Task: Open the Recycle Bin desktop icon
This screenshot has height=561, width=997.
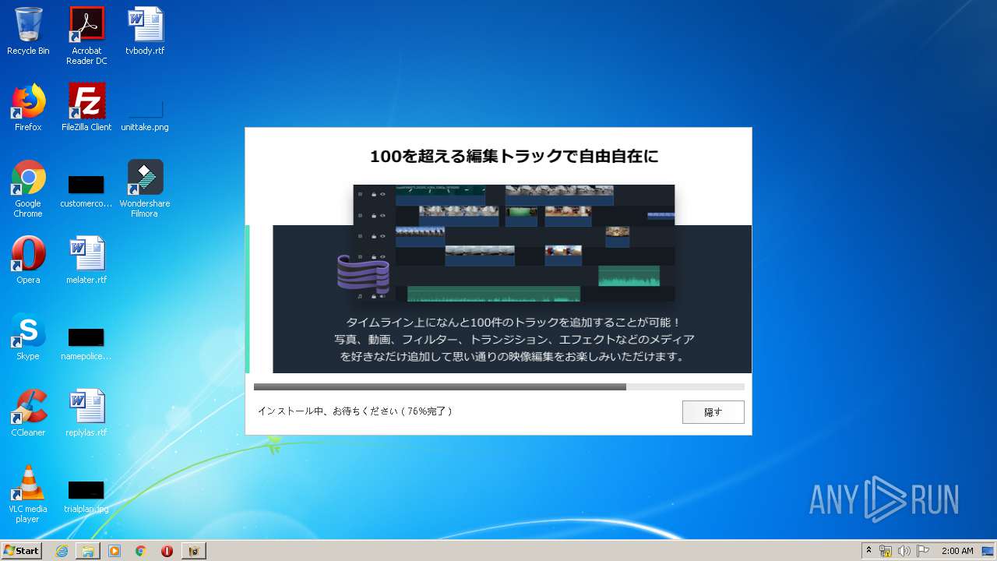Action: pyautogui.click(x=28, y=31)
